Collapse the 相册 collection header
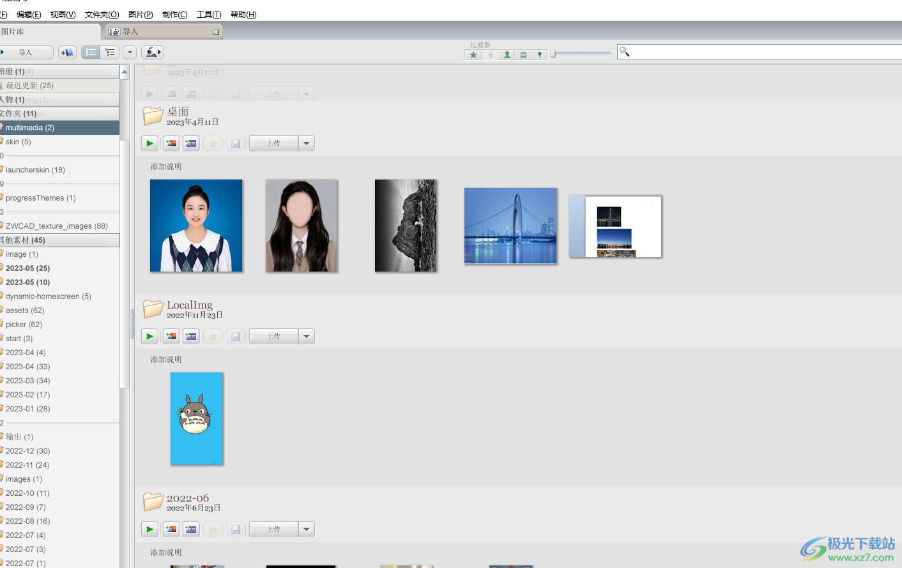This screenshot has width=902, height=568. coord(59,72)
